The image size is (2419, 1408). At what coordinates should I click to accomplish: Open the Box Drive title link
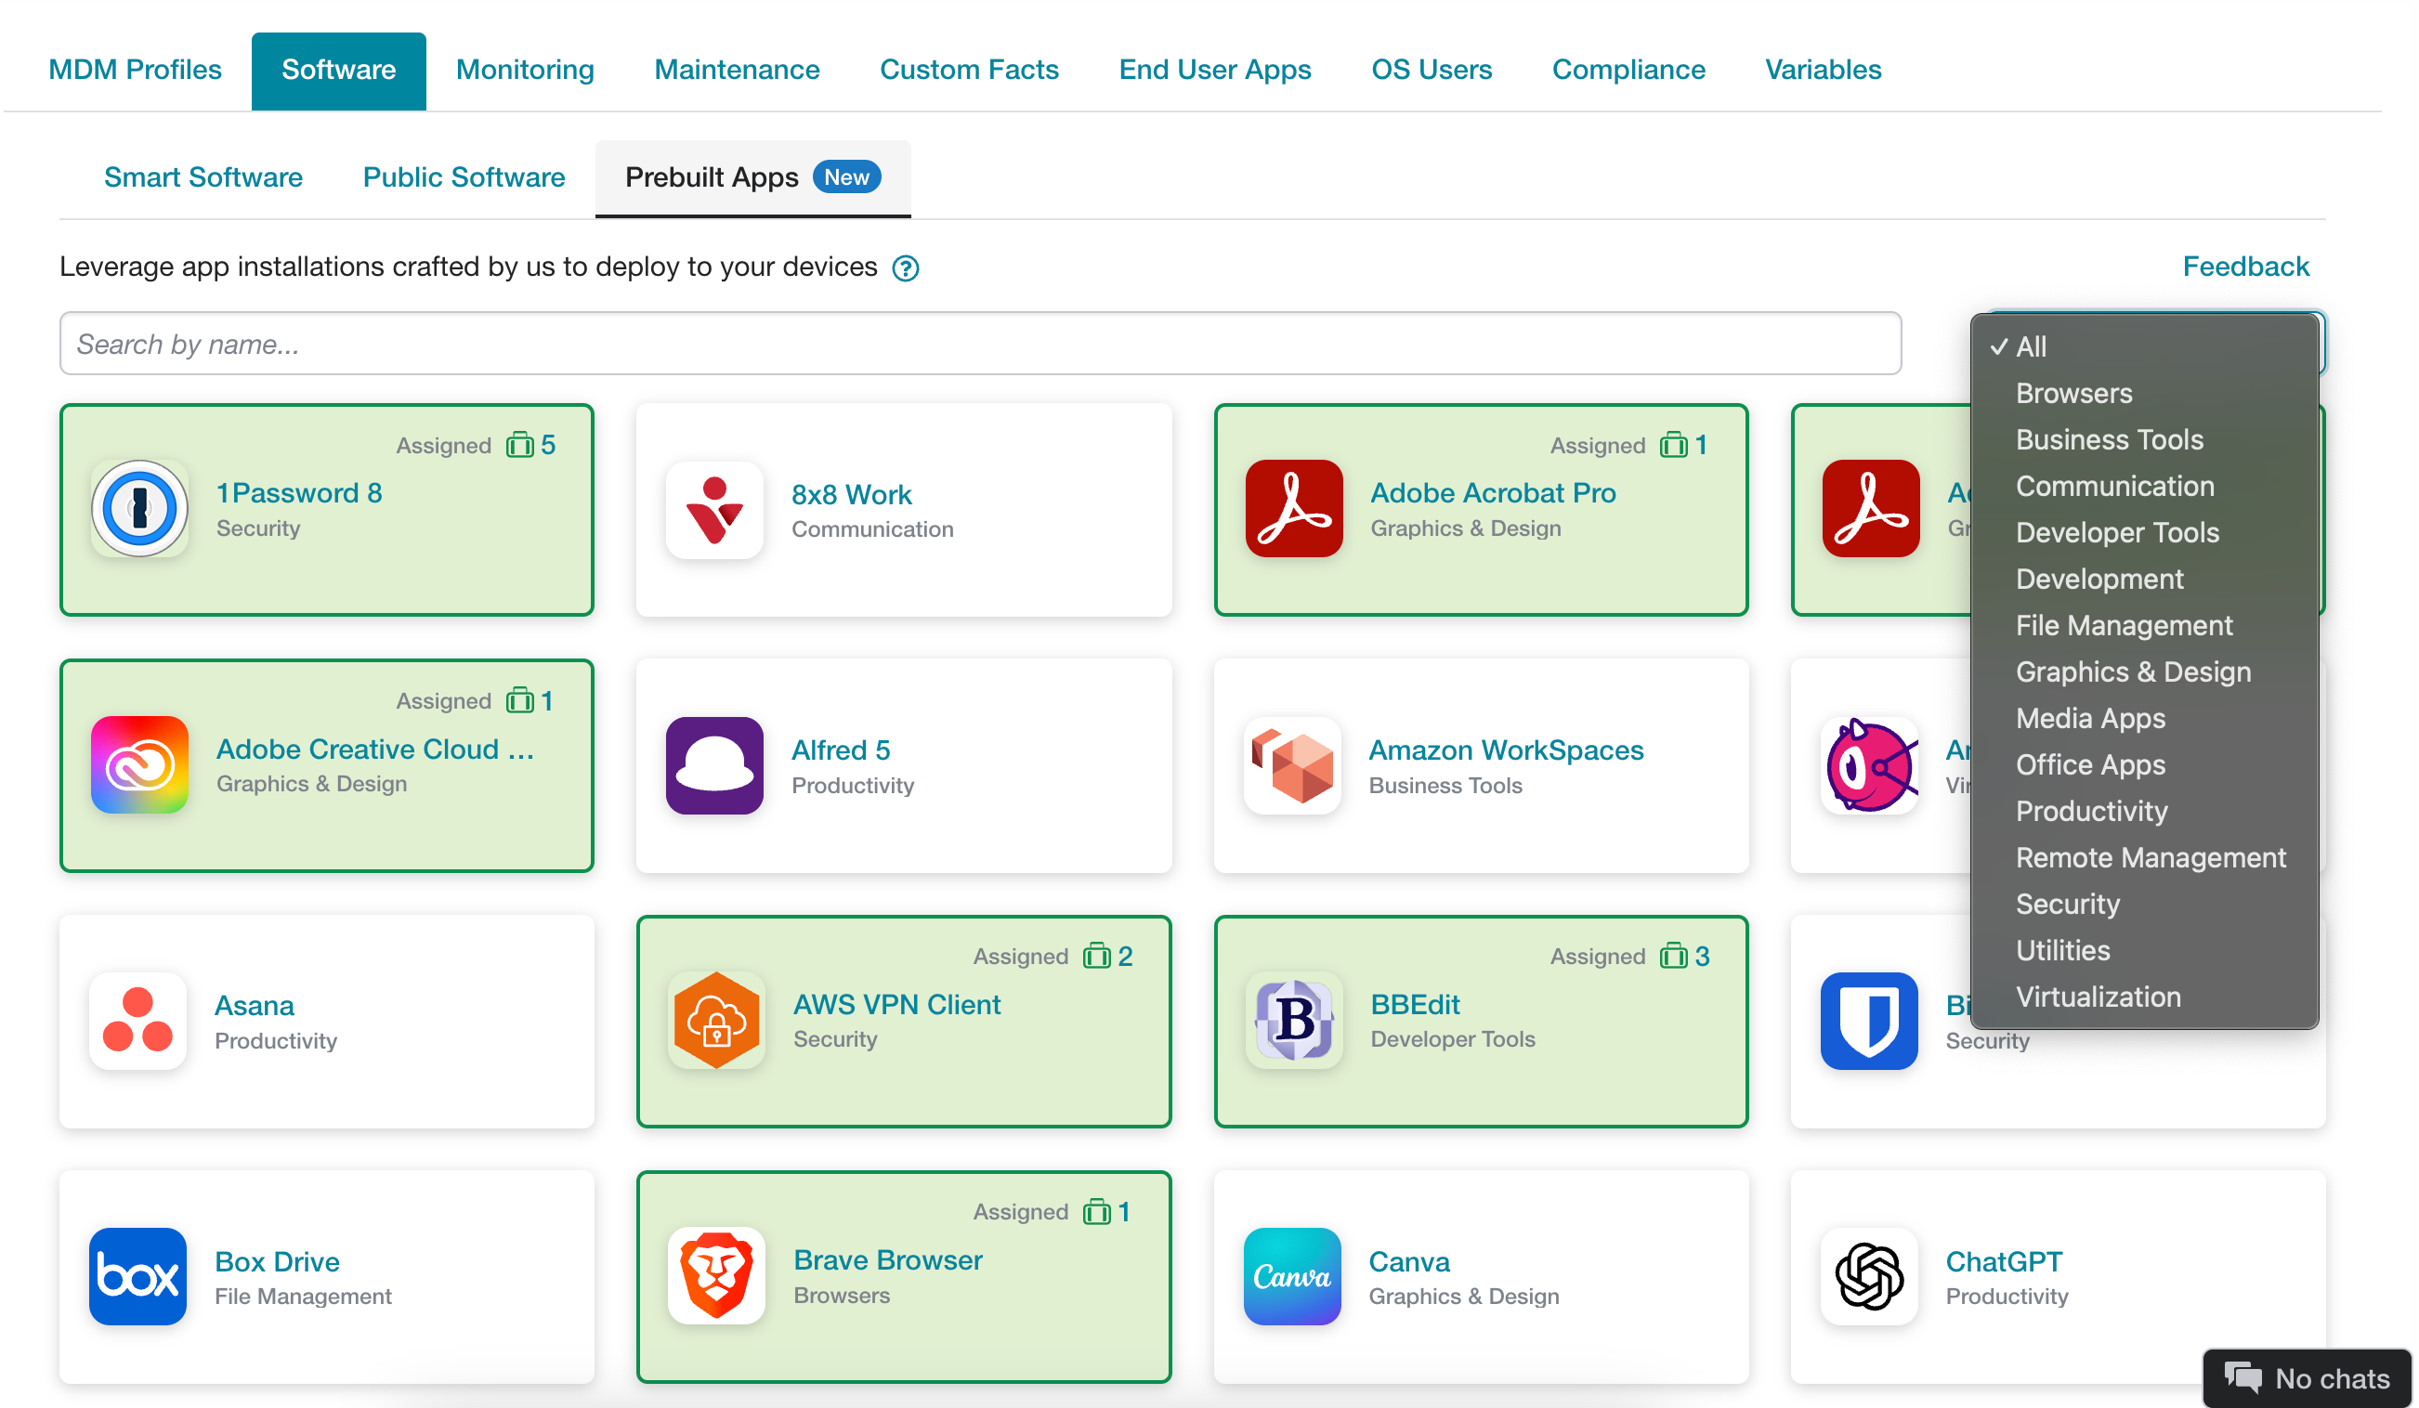point(277,1262)
